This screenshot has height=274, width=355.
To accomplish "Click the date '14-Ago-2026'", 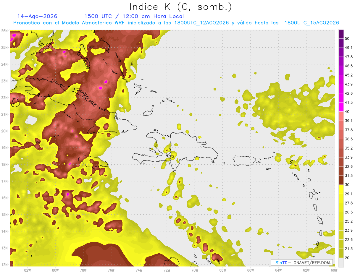I will pos(37,16).
